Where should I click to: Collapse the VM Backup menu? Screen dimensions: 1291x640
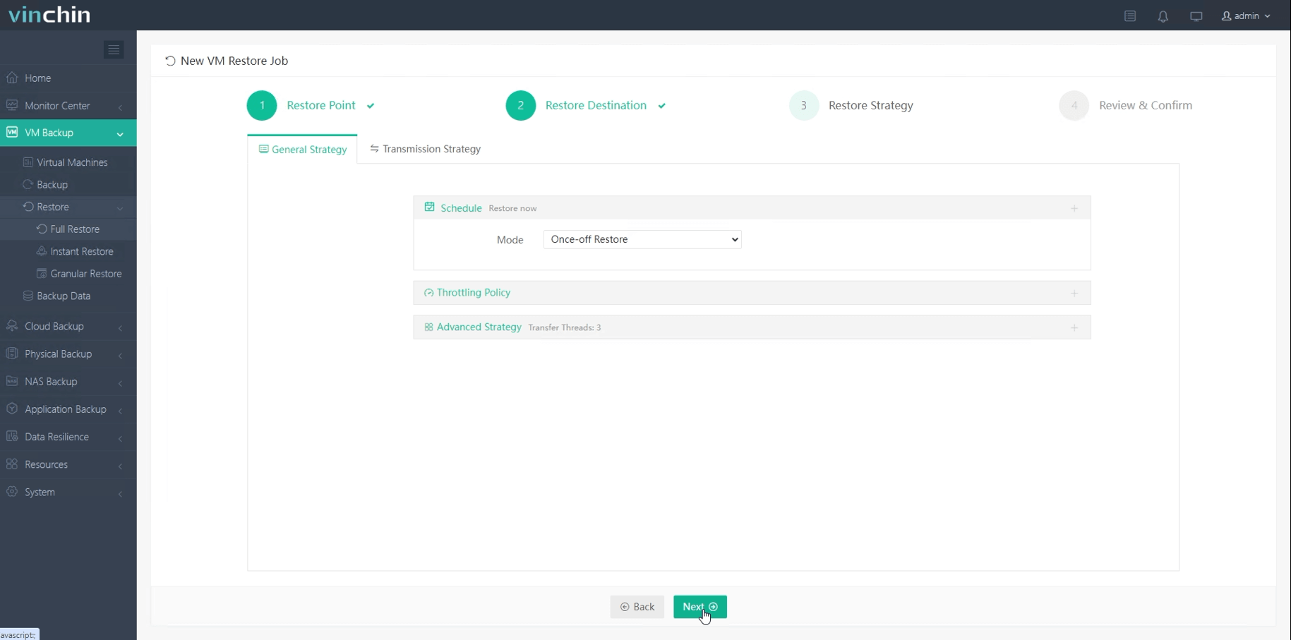68,133
